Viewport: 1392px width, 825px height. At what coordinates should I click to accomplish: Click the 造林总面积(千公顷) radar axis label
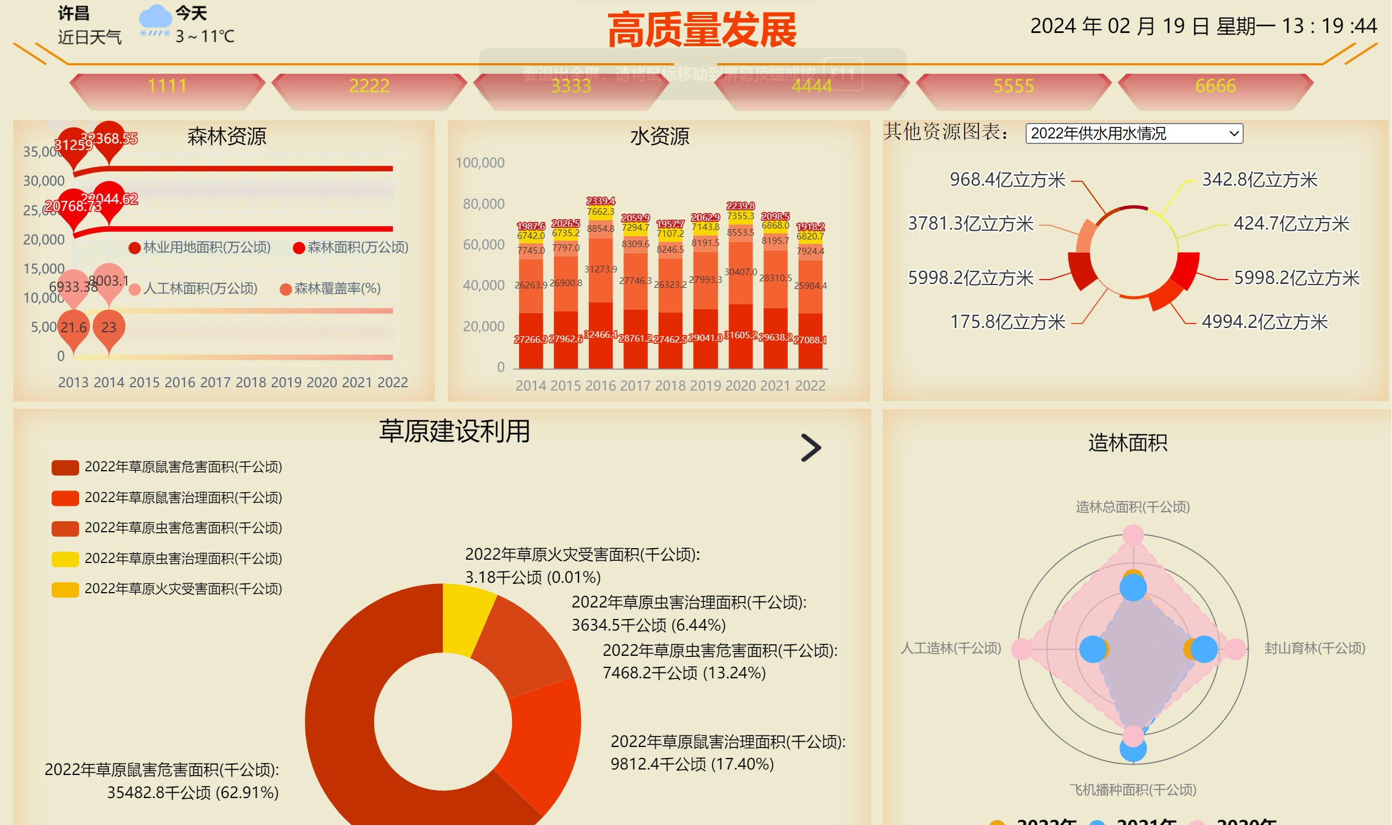[x=1133, y=508]
